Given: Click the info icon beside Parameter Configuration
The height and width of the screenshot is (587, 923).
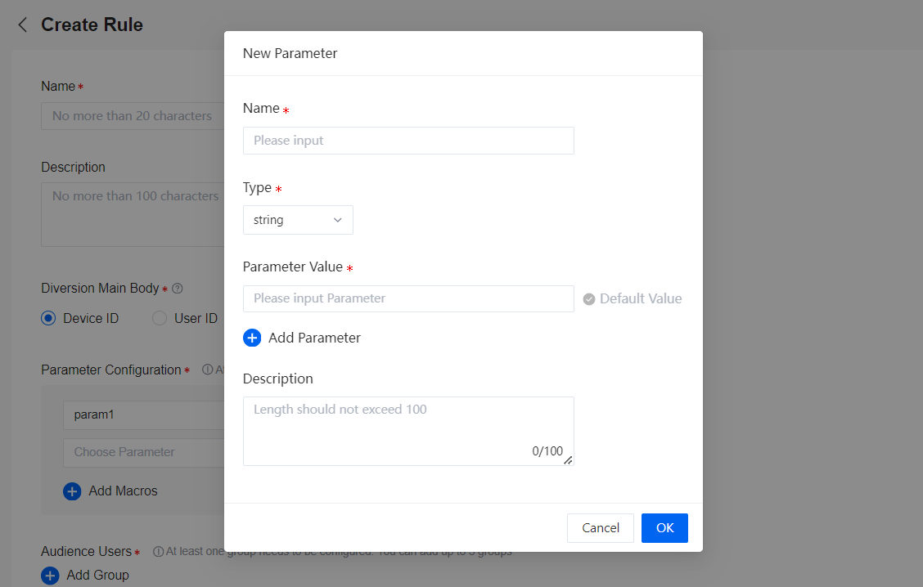Looking at the screenshot, I should click(208, 370).
